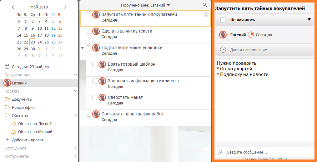Click the note icon on first task
Image resolution: width=317 pixels, height=162 pixels.
(x=206, y=15)
